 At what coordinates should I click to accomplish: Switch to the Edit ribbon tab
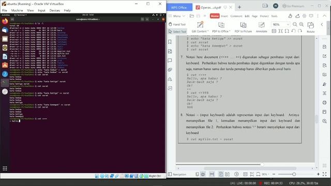[x=247, y=16]
